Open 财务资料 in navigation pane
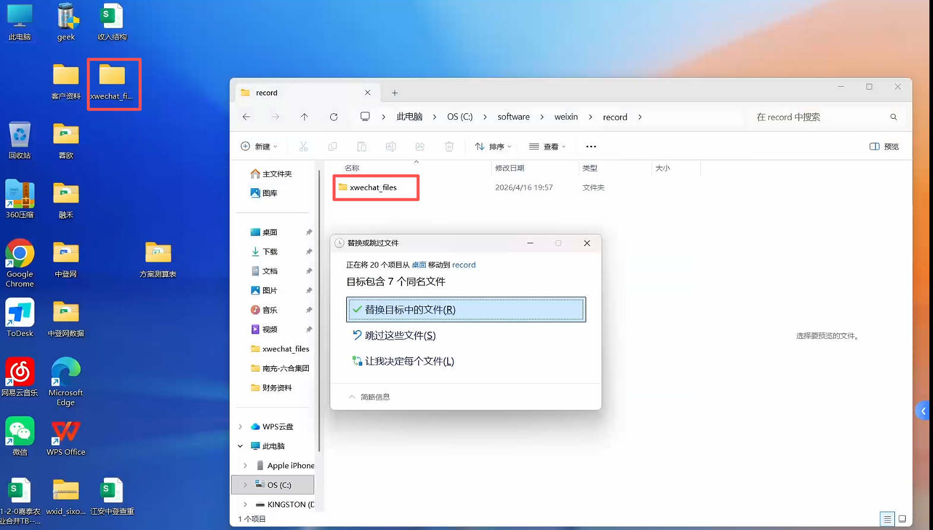The width and height of the screenshot is (933, 530). (x=271, y=388)
